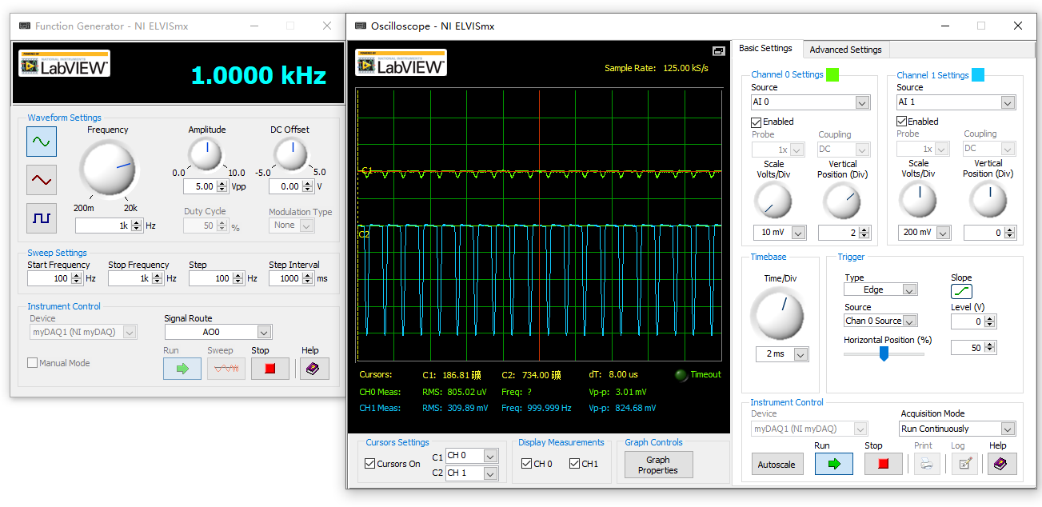Click the Function Generator LabVIEW logo
The width and height of the screenshot is (1042, 507).
pos(64,63)
